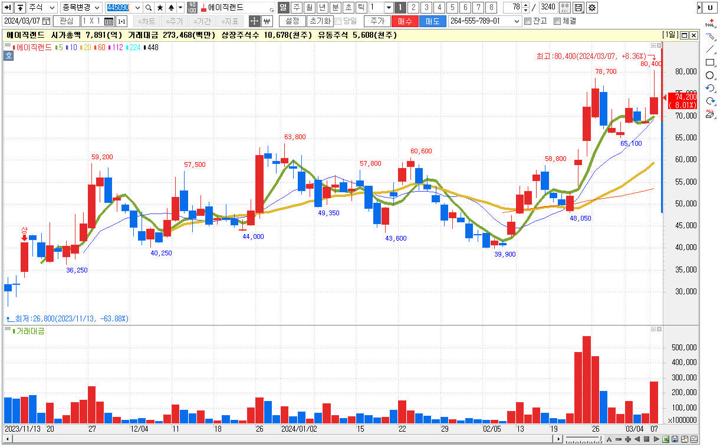Click the spade icon in toolbar

click(171, 8)
